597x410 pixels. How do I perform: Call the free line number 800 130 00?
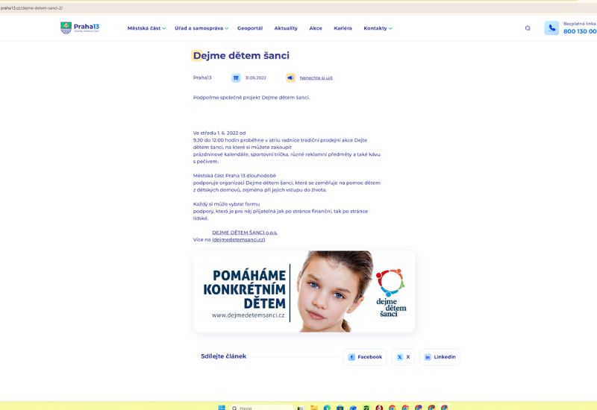pyautogui.click(x=580, y=31)
